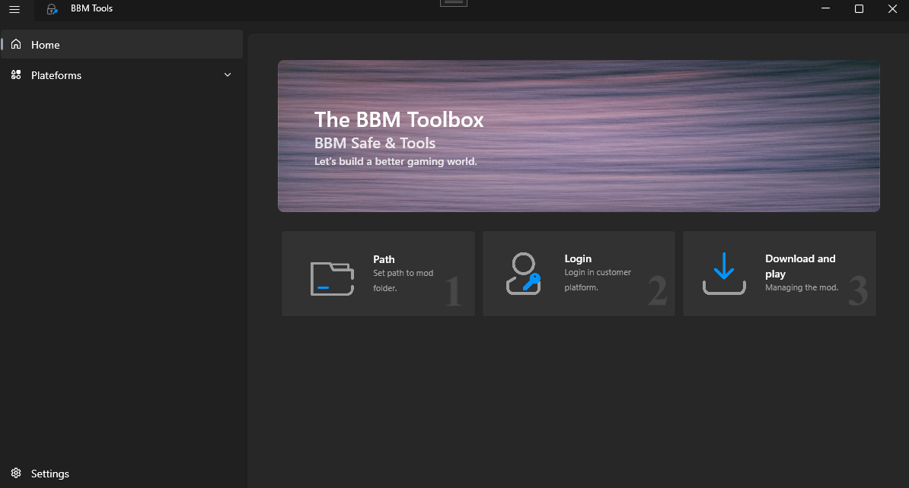Image resolution: width=909 pixels, height=488 pixels.
Task: Click 'Login in customer platform' description text
Action: coord(597,280)
